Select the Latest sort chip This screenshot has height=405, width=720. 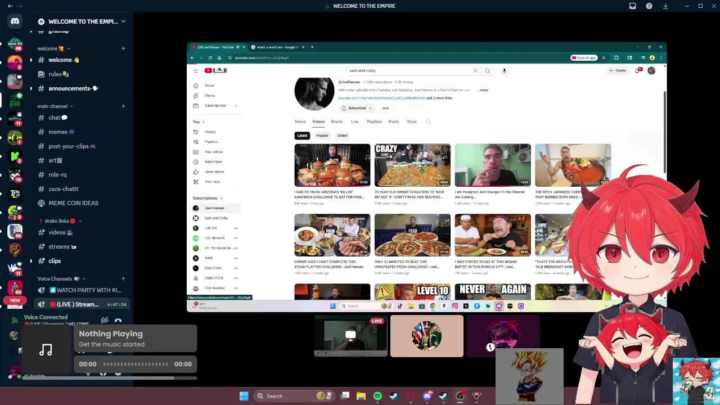tap(302, 136)
